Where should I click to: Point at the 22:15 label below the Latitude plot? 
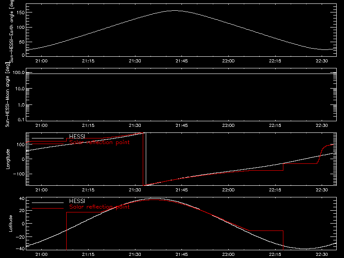point(275,255)
